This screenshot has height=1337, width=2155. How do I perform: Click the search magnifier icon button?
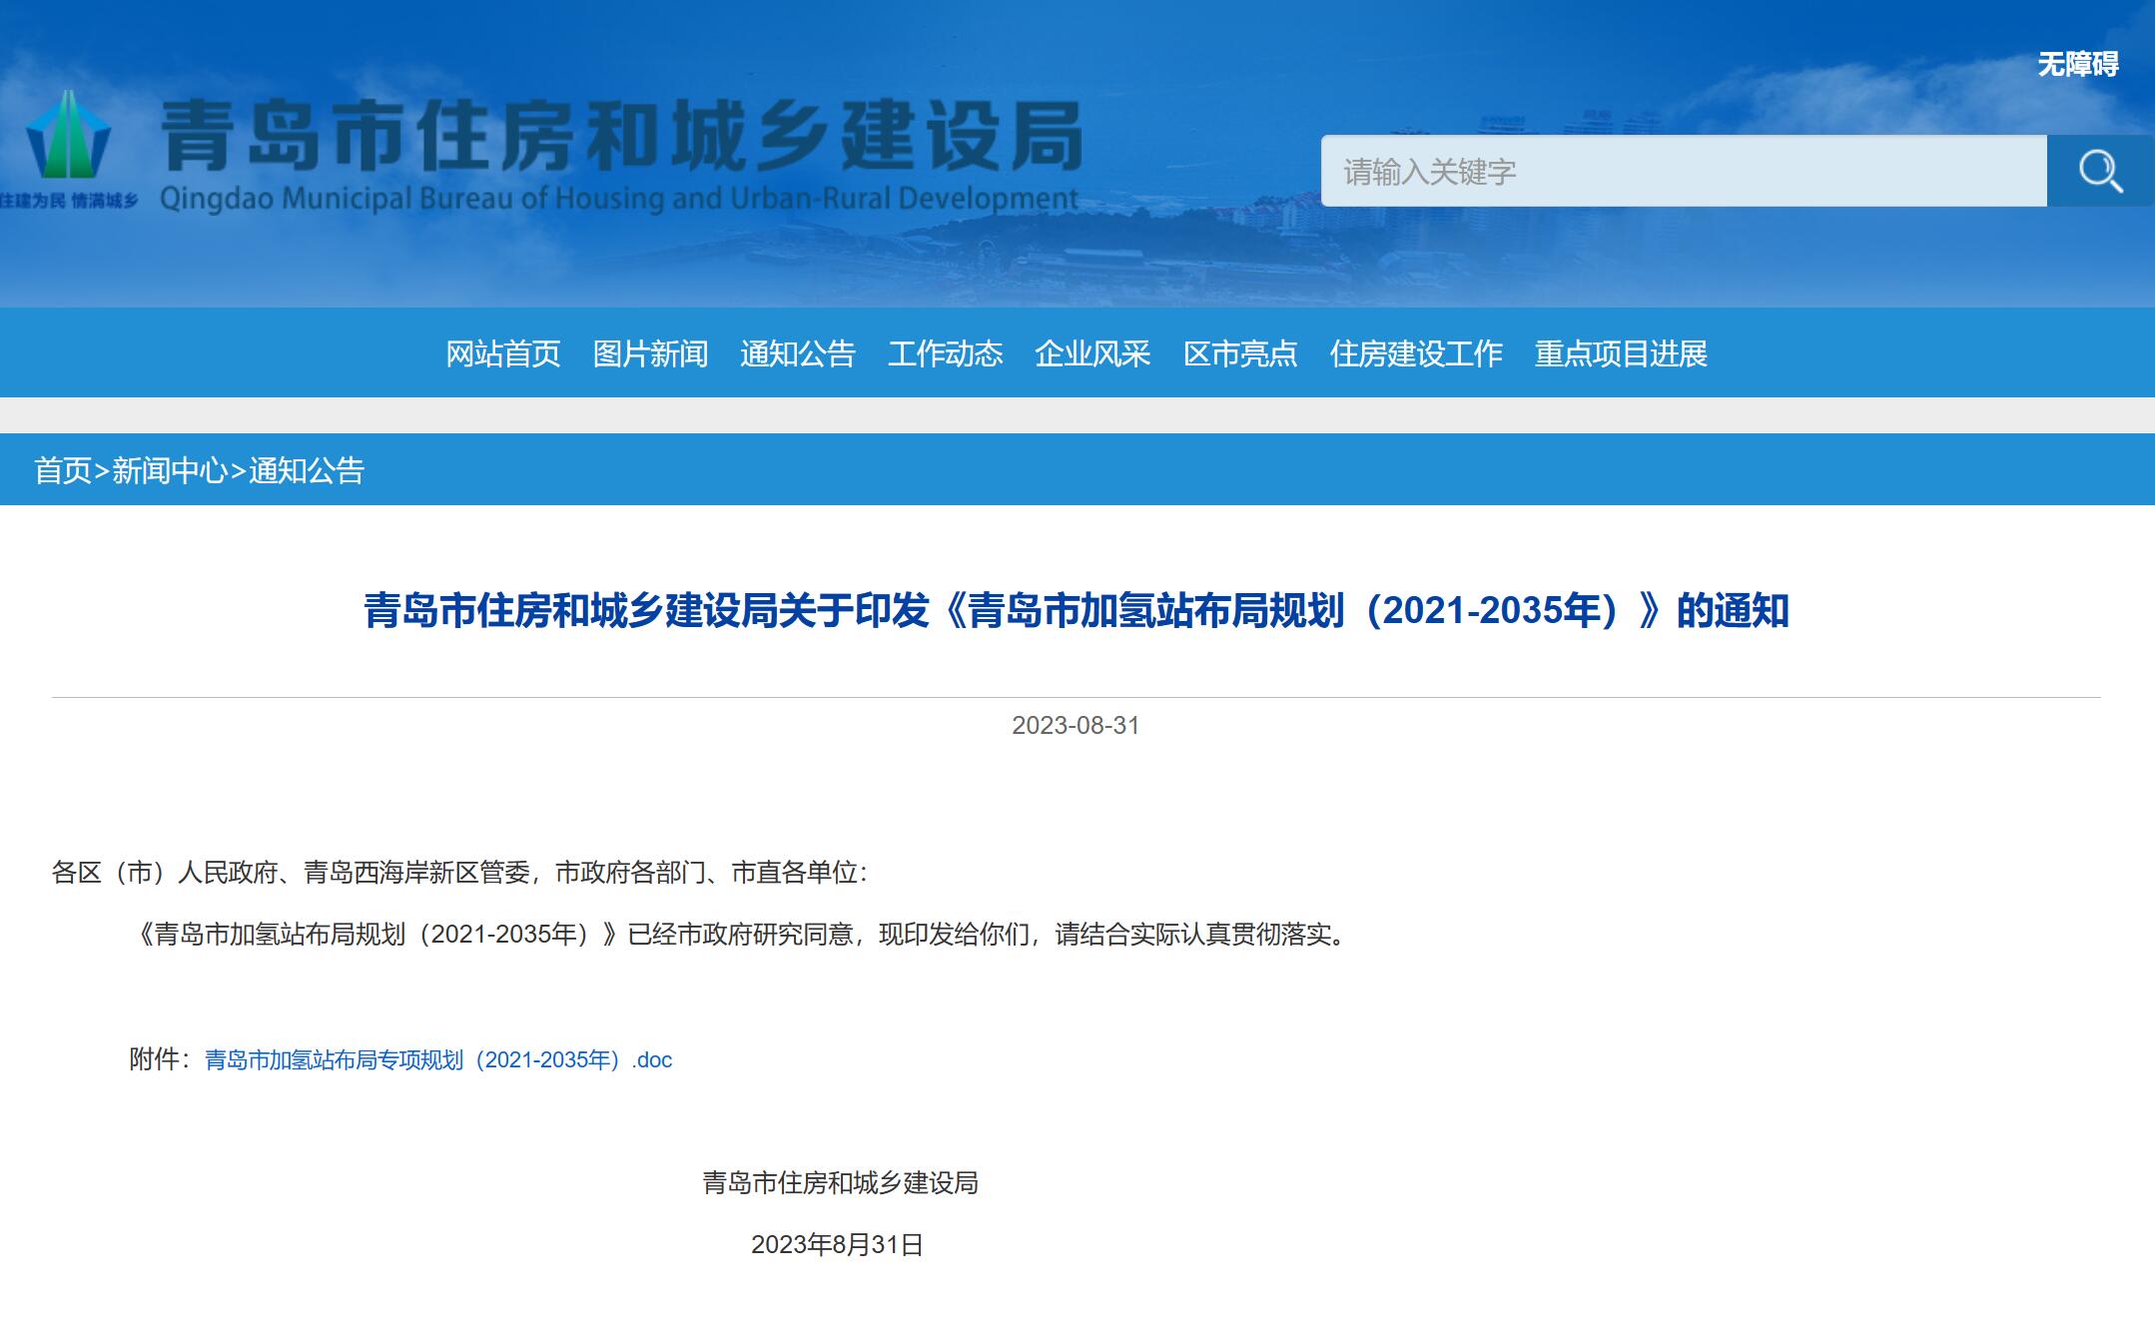2100,171
